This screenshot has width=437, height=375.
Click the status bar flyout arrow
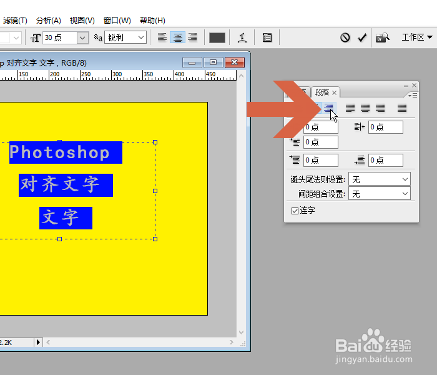[x=38, y=342]
